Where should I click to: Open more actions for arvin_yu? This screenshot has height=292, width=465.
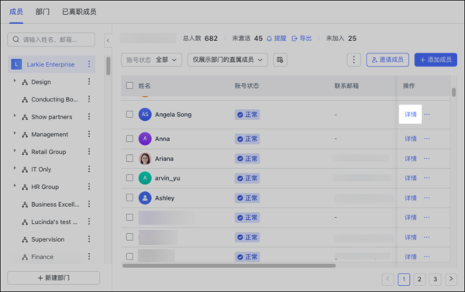(x=427, y=178)
